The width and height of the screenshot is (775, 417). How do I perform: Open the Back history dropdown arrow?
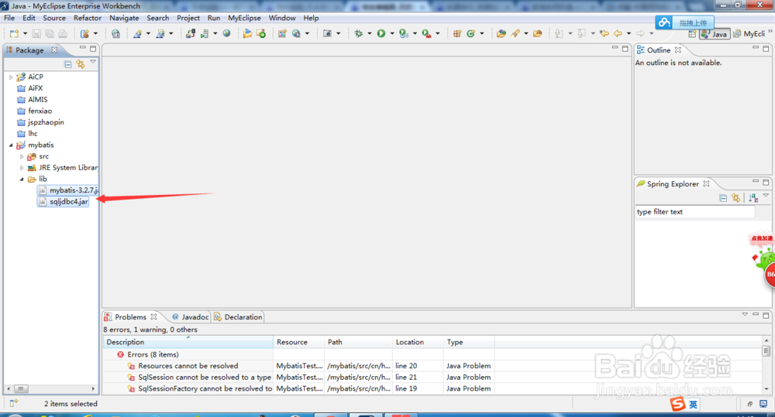(629, 33)
